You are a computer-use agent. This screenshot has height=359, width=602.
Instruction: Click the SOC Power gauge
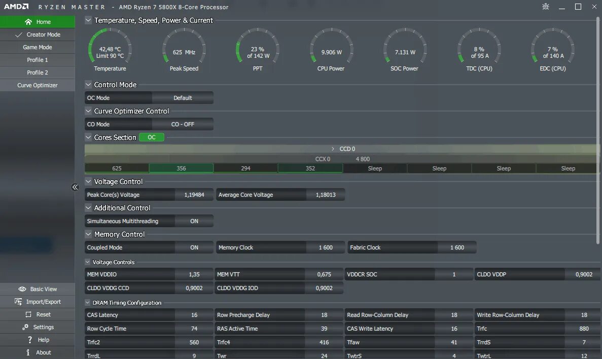[405, 50]
